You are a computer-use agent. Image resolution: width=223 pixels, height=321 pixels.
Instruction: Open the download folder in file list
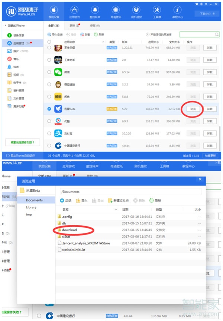click(69, 230)
